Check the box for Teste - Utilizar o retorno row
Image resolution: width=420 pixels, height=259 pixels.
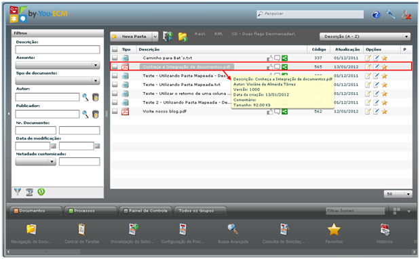tap(115, 94)
